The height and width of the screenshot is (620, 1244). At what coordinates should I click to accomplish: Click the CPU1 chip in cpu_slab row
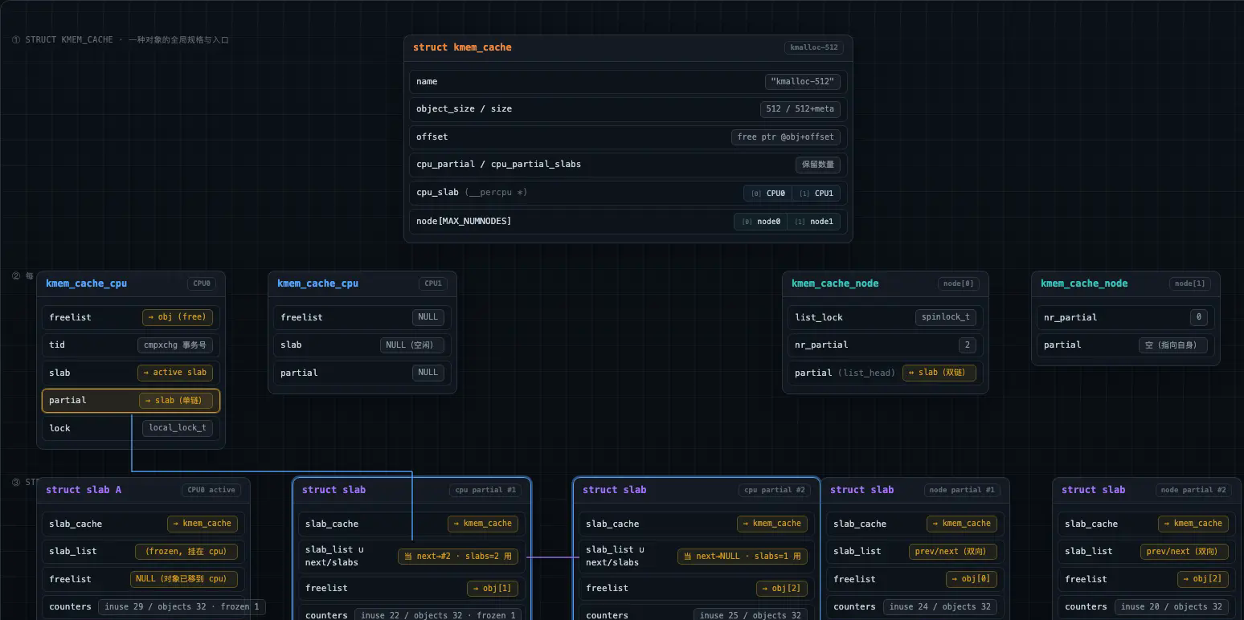pos(816,193)
